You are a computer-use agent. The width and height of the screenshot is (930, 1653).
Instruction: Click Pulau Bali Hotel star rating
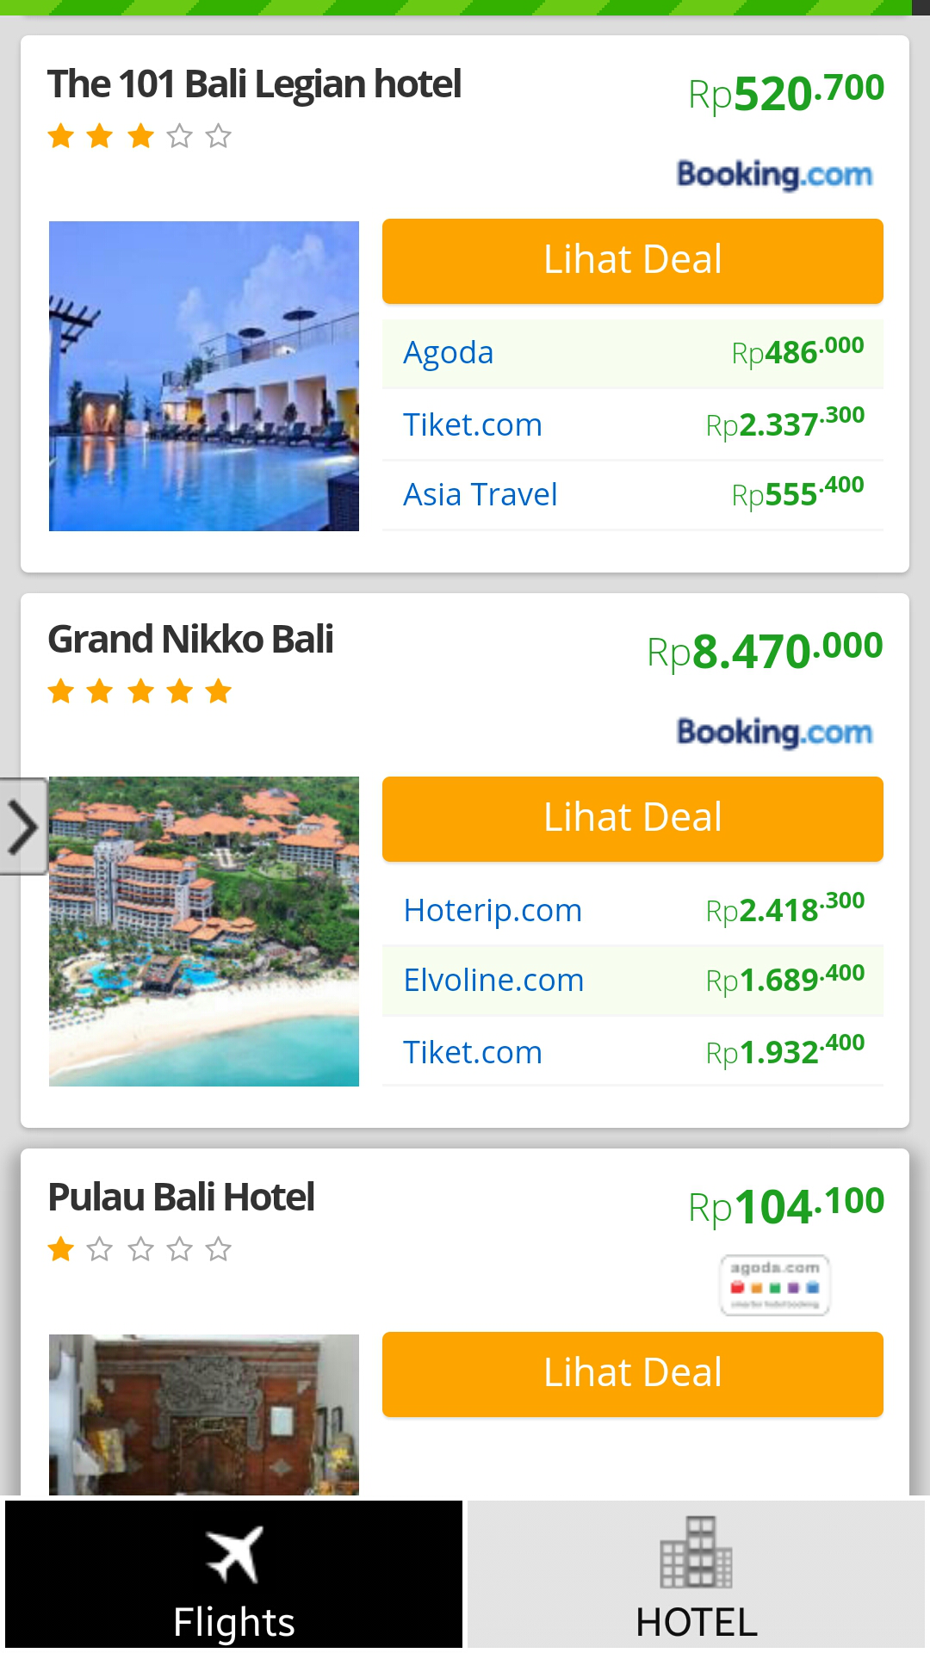pyautogui.click(x=139, y=1249)
